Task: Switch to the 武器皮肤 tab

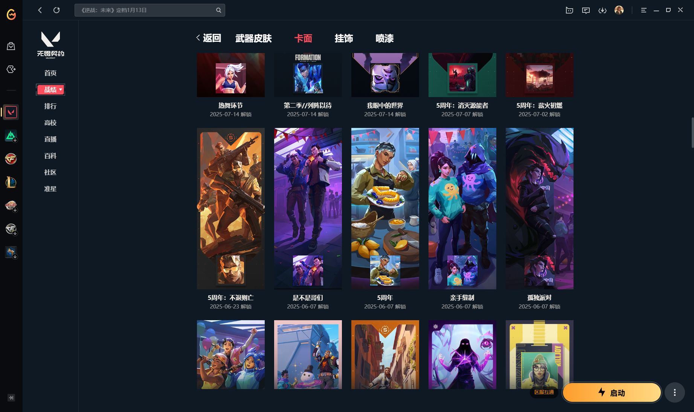Action: click(x=253, y=38)
